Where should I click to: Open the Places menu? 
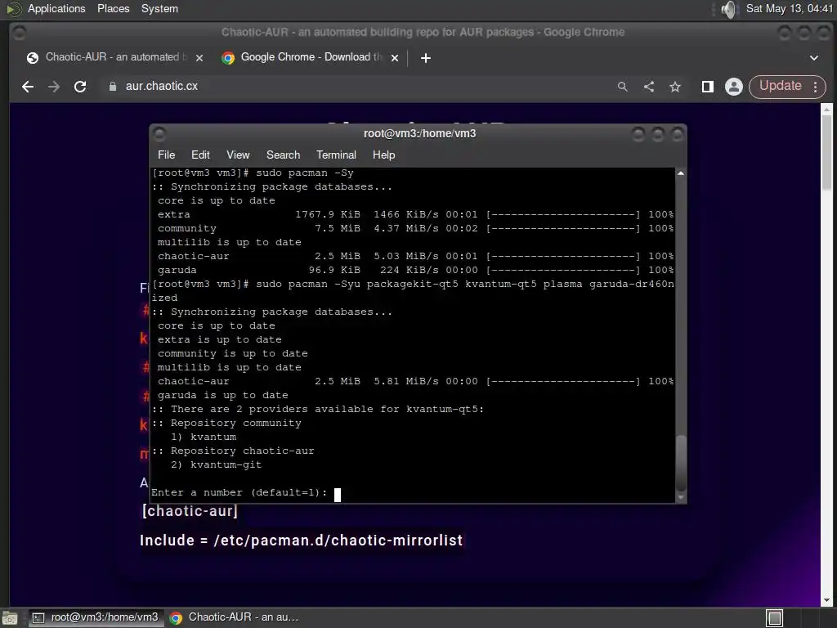[113, 8]
